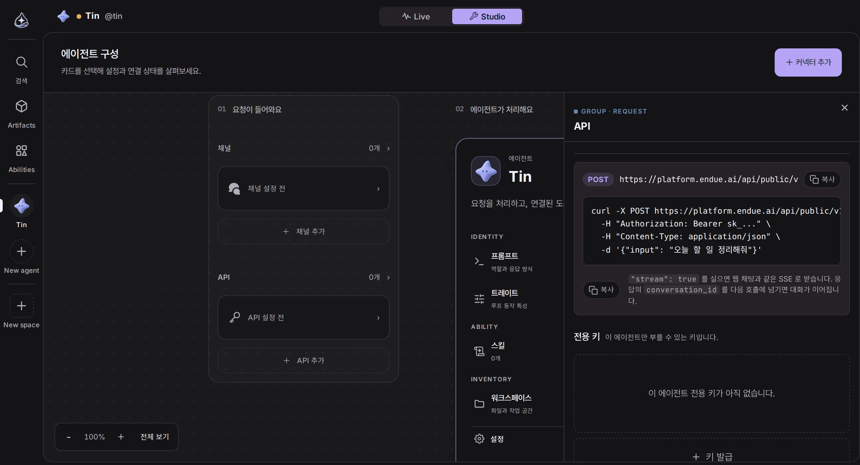Open the 설정 gear item

(489, 439)
